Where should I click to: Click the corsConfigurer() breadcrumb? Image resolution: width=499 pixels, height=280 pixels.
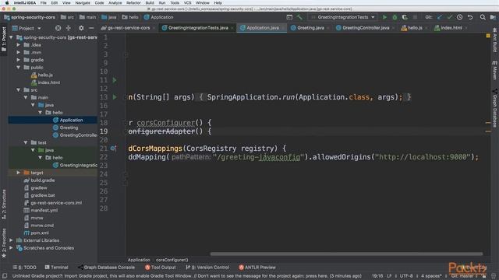click(172, 260)
